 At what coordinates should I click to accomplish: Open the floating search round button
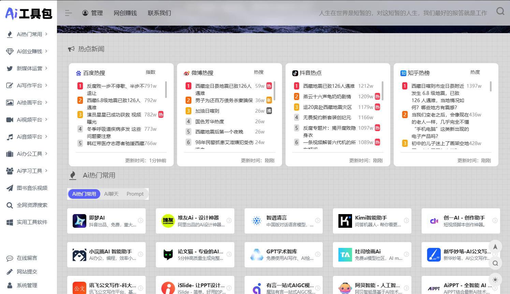(x=495, y=263)
